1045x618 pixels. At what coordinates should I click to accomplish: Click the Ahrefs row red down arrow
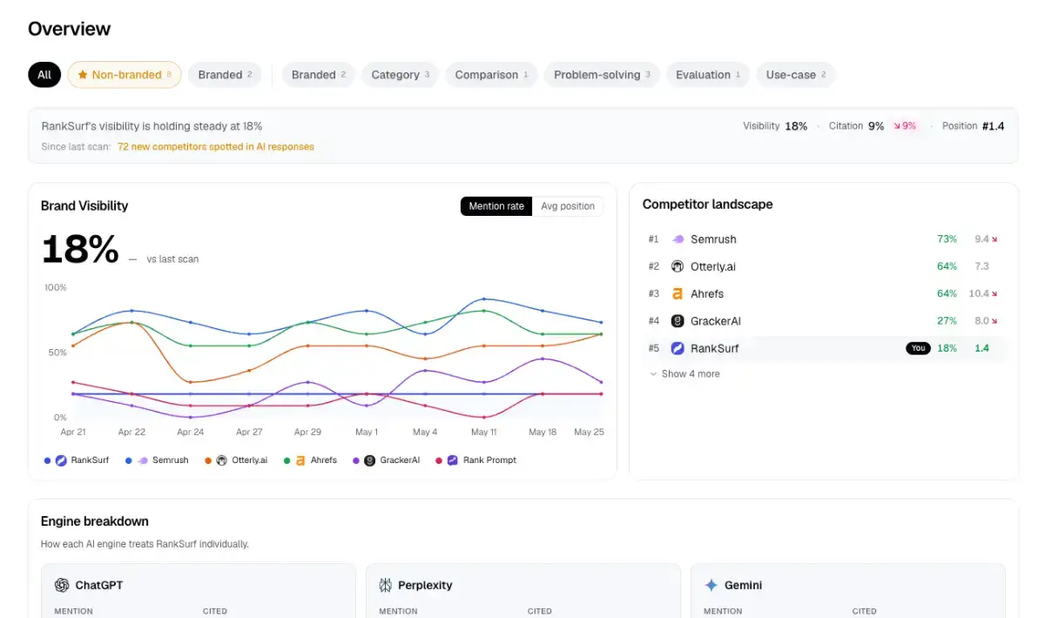pos(994,294)
